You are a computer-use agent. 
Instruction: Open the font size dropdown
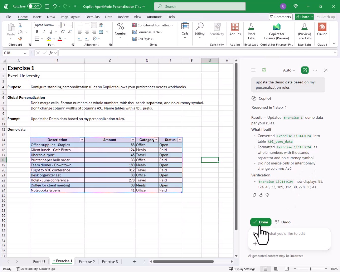point(71,25)
